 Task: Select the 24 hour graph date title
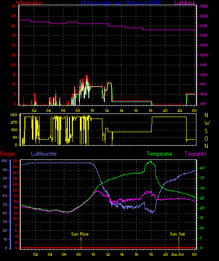pyautogui.click(x=121, y=2)
